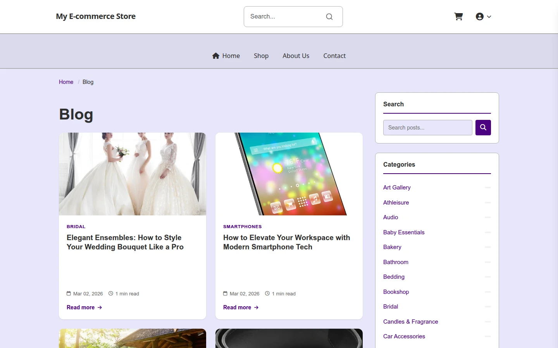Click the arrow after Bridal post's Read more

click(100, 307)
